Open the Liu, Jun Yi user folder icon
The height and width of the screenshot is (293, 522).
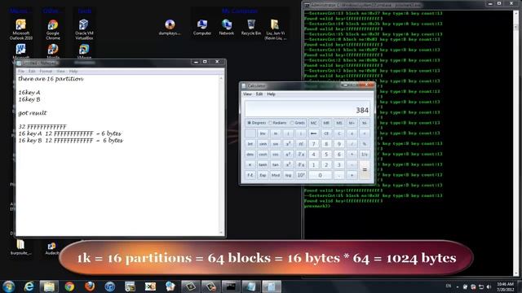(x=276, y=29)
